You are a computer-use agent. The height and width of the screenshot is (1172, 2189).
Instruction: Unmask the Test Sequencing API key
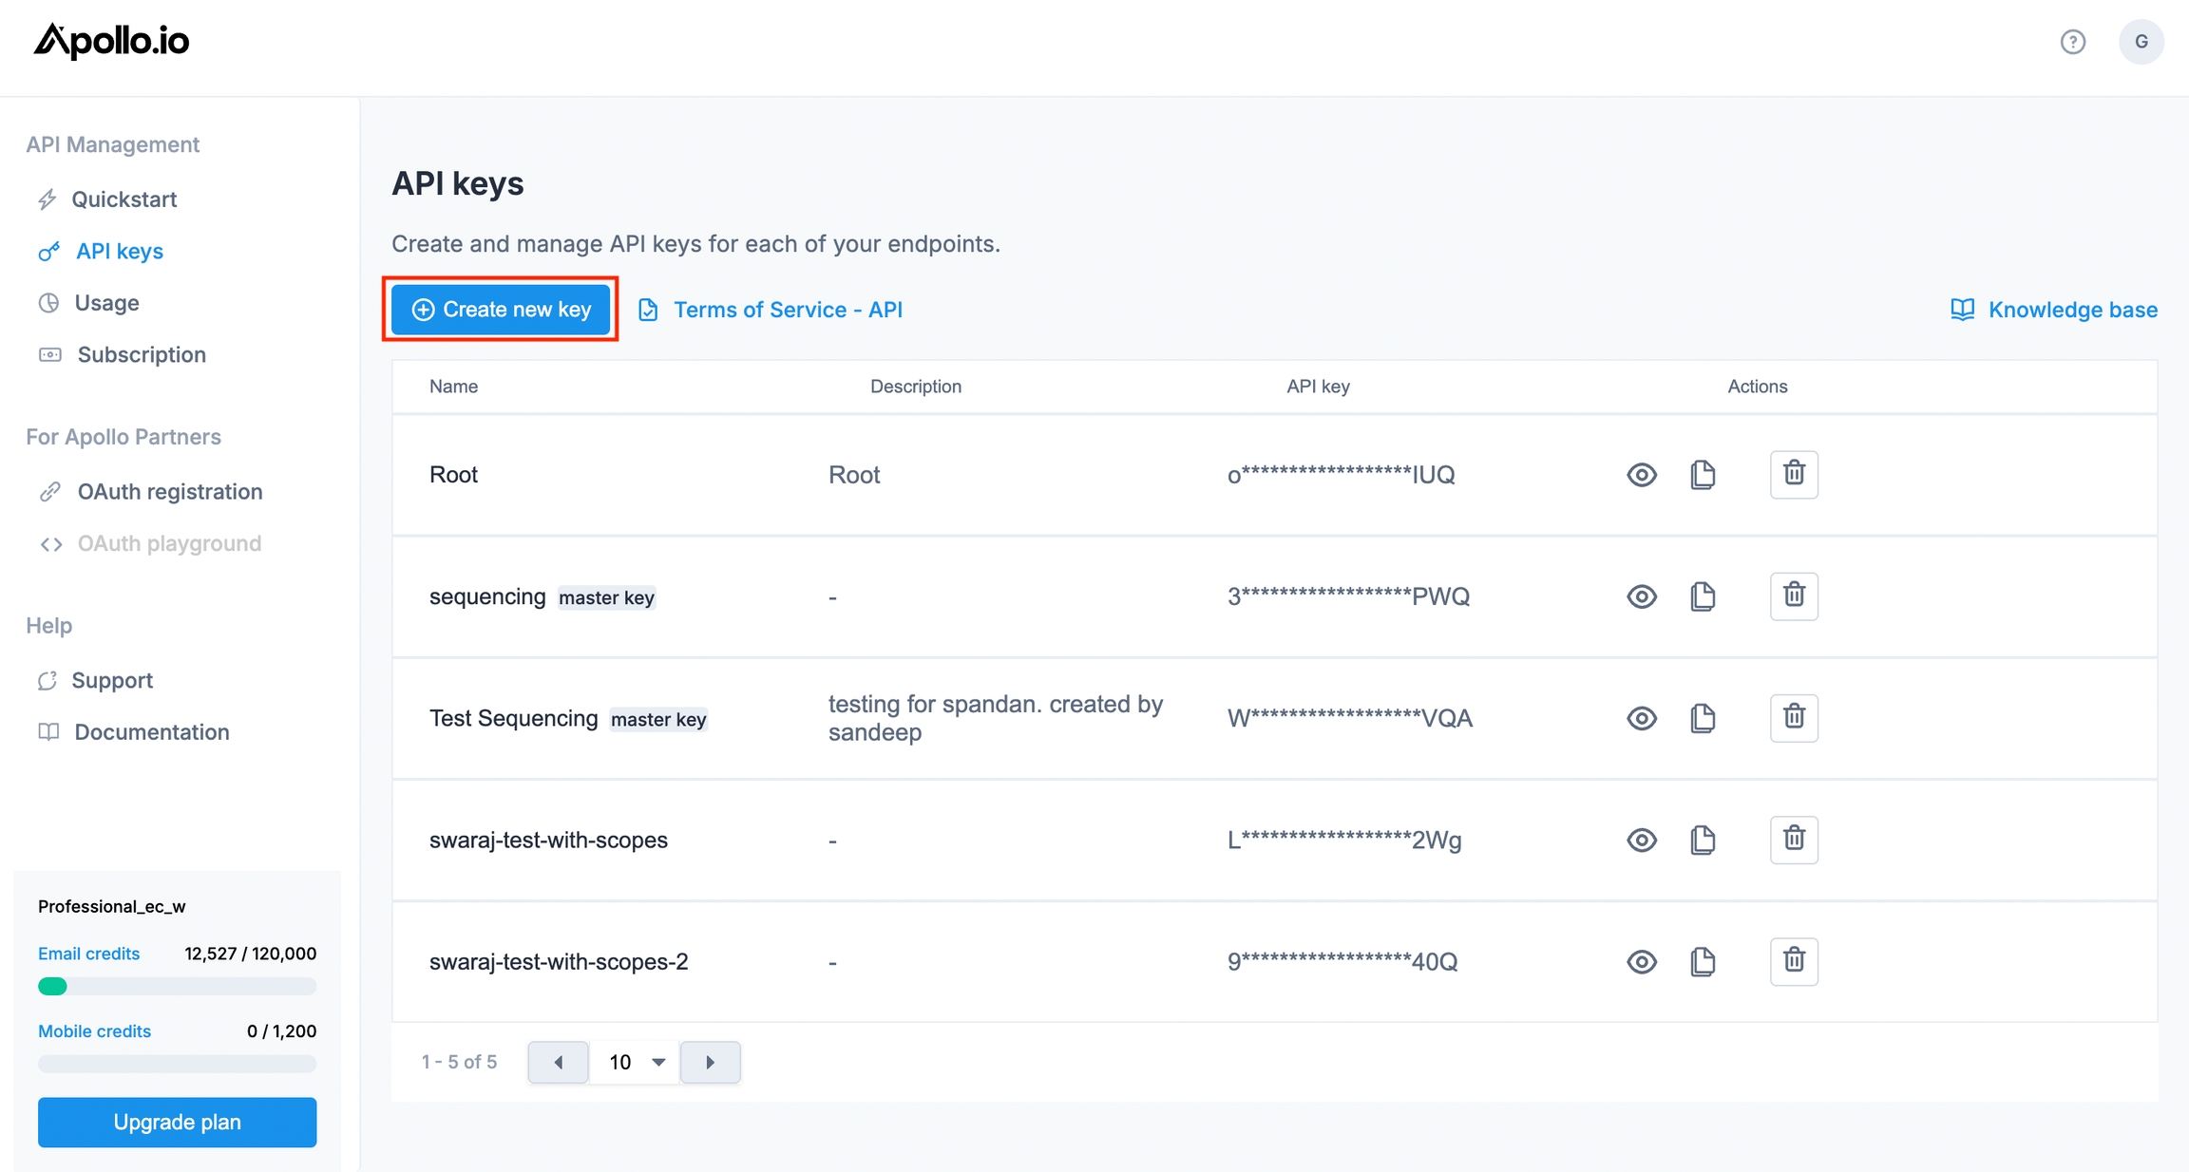tap(1641, 718)
